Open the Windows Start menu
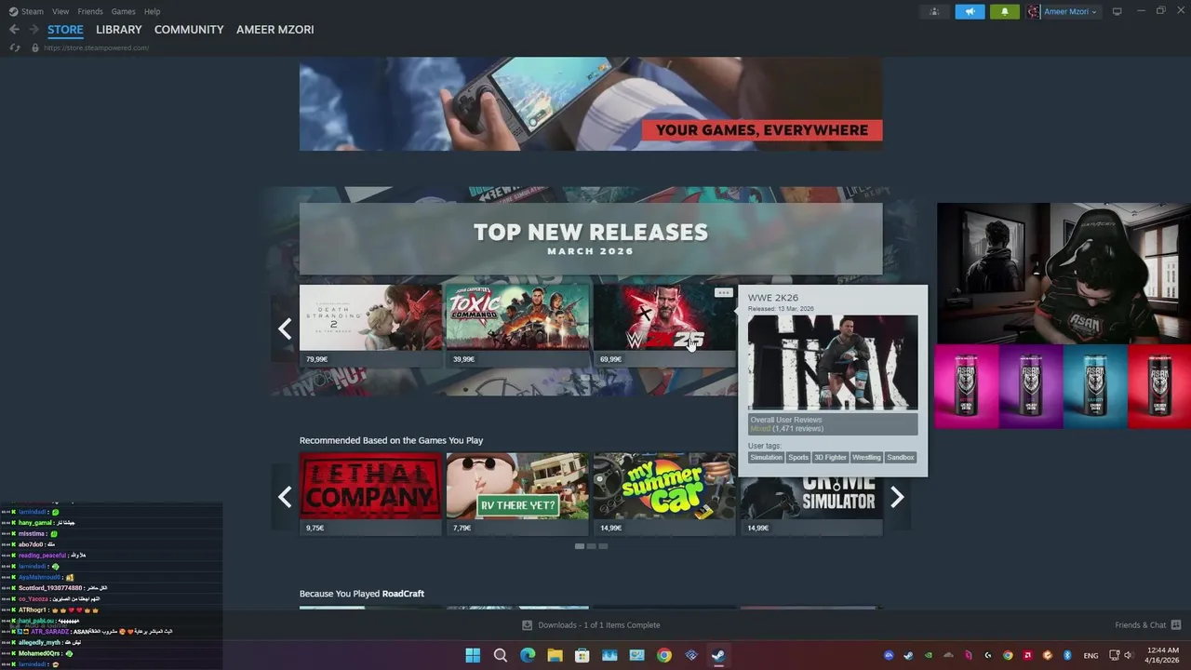 click(473, 655)
